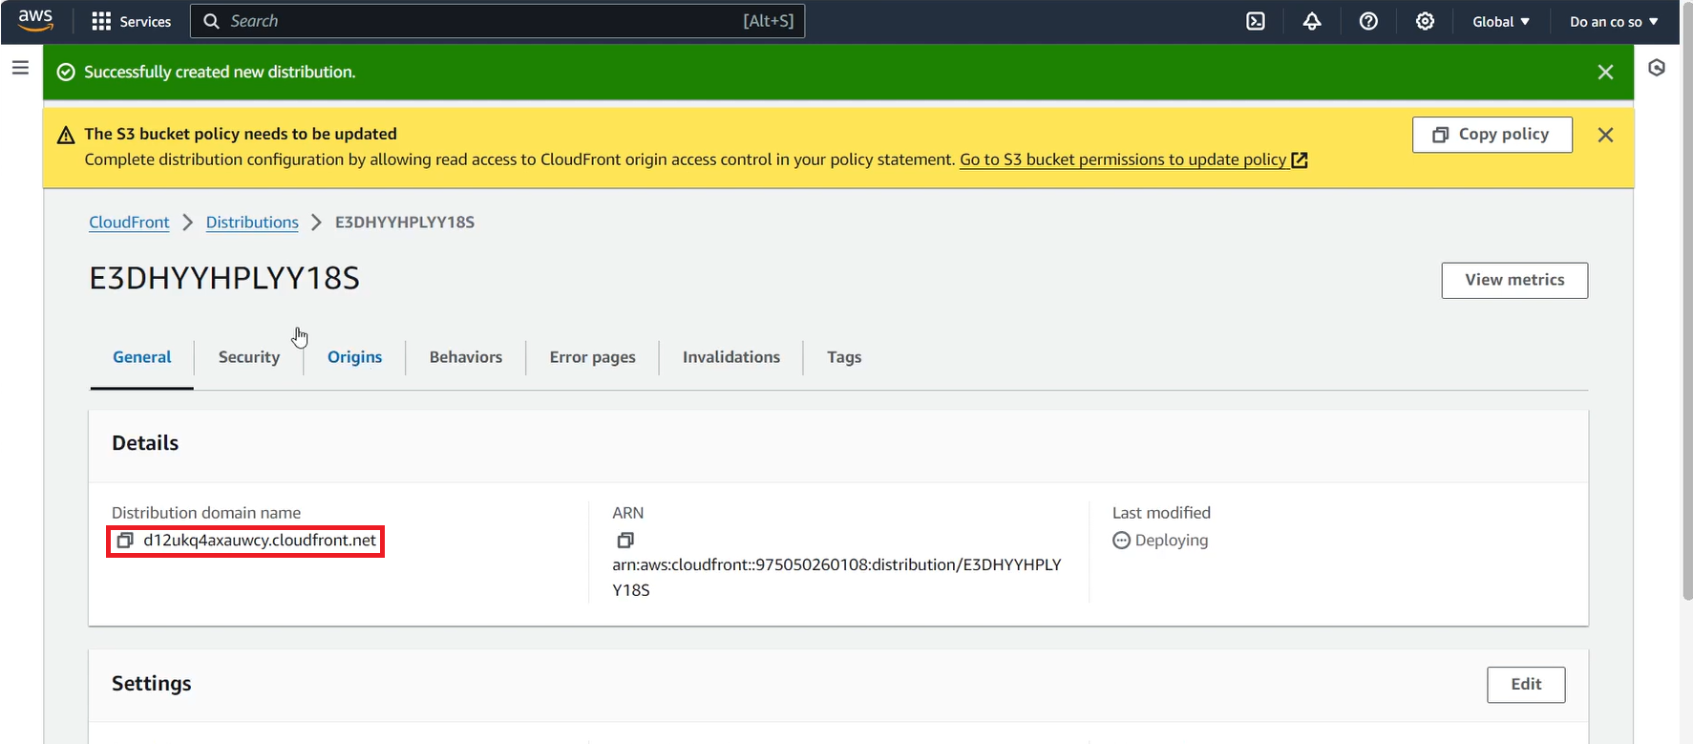Copy the distribution domain name icon
The width and height of the screenshot is (1693, 744).
tap(125, 541)
